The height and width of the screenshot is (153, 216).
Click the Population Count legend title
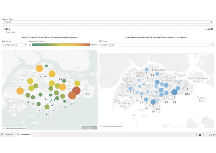pos(36,41)
